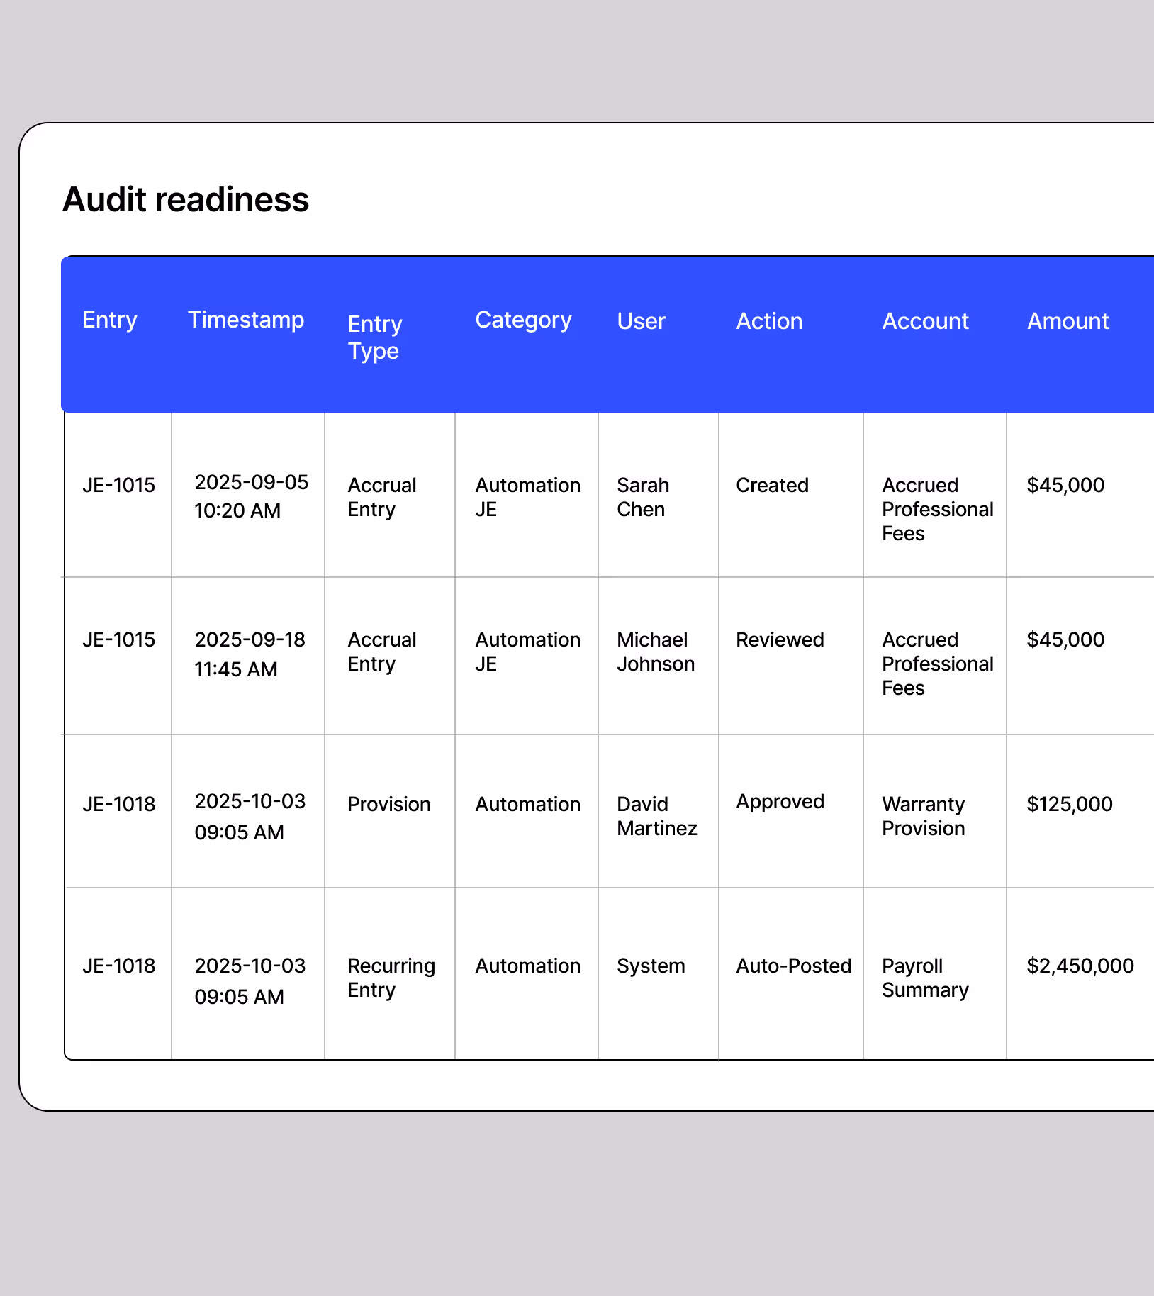Select JE-1015 in the Michael Johnson row
The width and height of the screenshot is (1154, 1296).
click(119, 639)
